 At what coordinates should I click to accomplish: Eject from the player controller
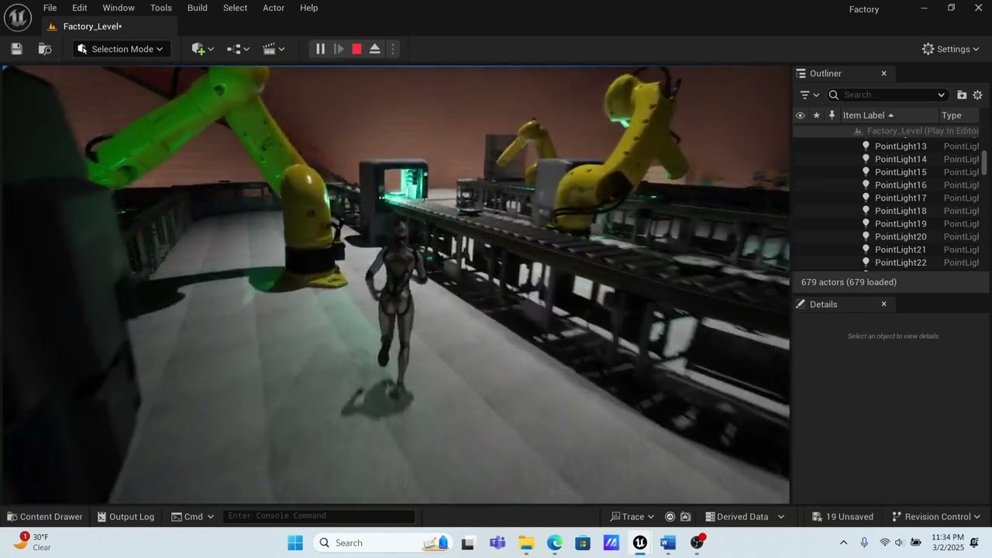click(374, 49)
